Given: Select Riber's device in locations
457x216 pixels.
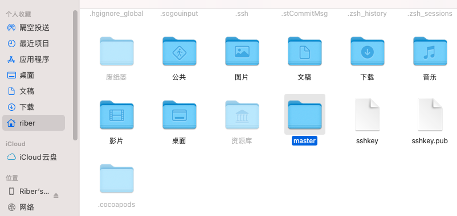Looking at the screenshot, I should coord(28,192).
